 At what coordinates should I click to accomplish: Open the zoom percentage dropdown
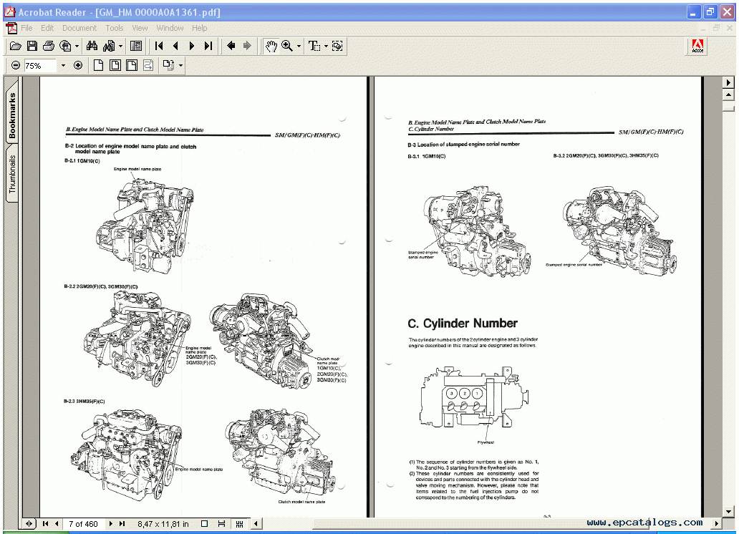click(x=62, y=66)
